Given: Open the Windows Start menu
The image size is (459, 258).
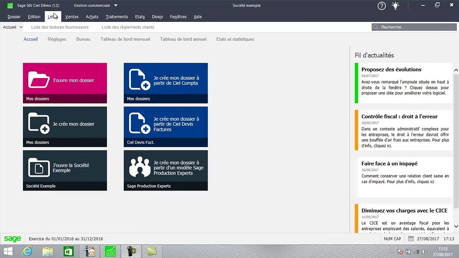Looking at the screenshot, I should [8, 252].
